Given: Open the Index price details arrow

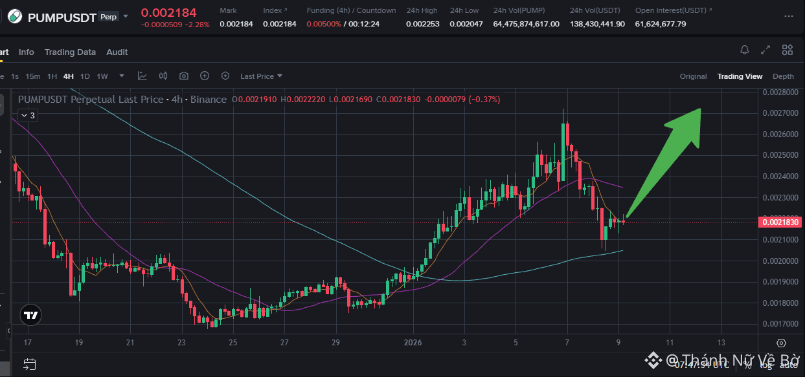Looking at the screenshot, I should (x=286, y=10).
